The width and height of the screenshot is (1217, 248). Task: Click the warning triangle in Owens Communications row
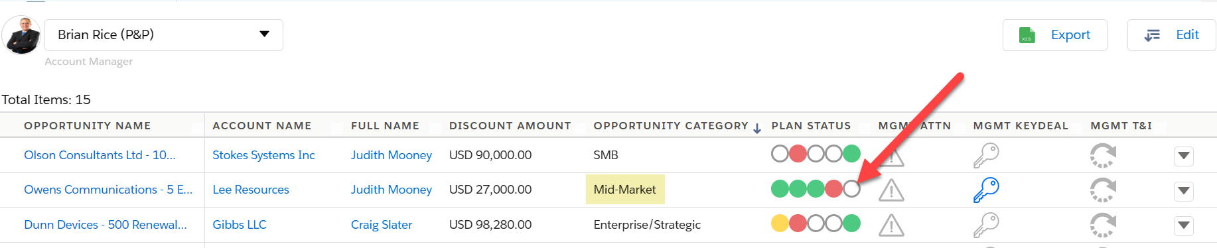pos(891,190)
